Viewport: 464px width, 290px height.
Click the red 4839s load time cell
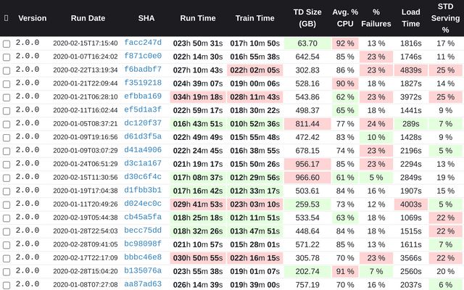(x=410, y=70)
